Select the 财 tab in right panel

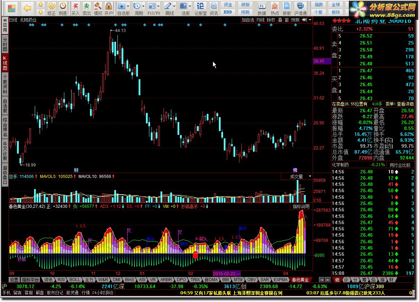point(391,279)
